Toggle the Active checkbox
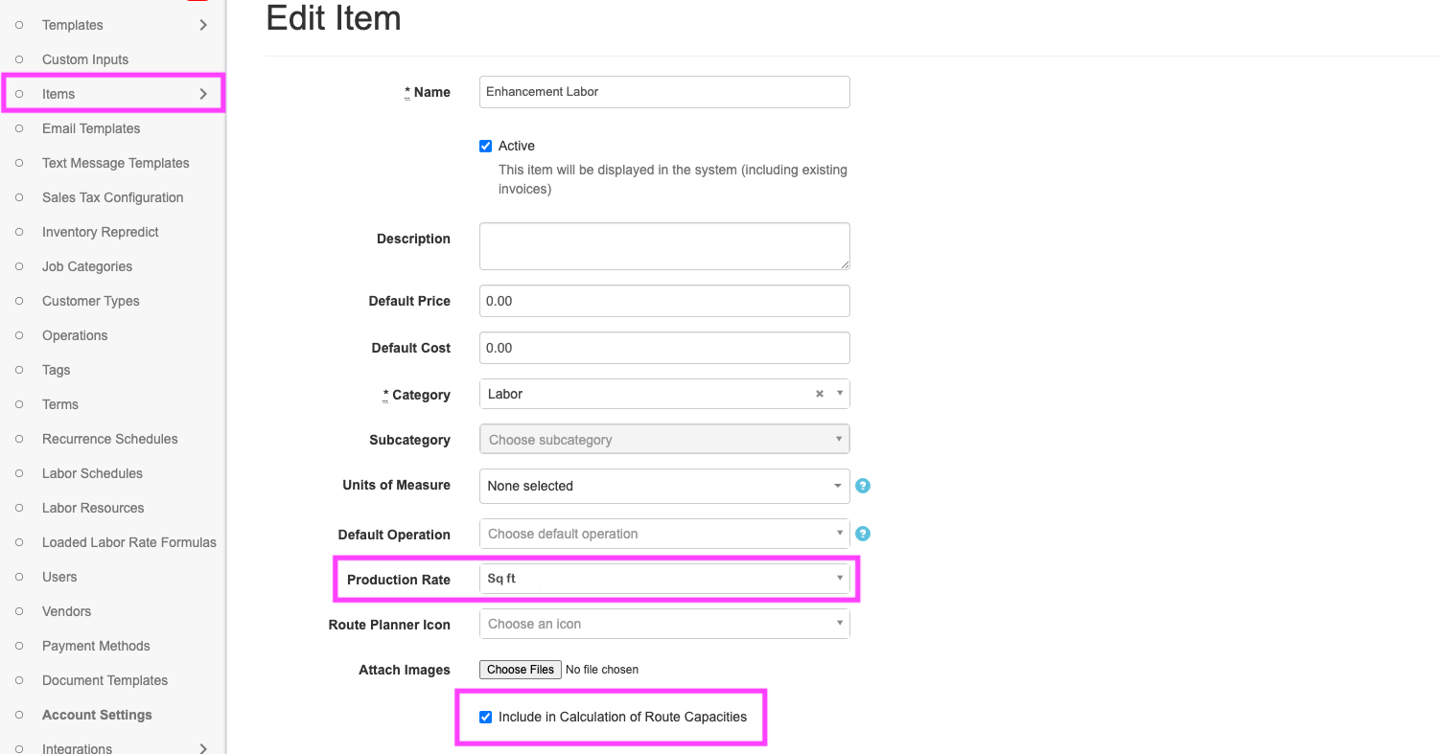Screen dimensions: 1440x754 click(x=485, y=146)
